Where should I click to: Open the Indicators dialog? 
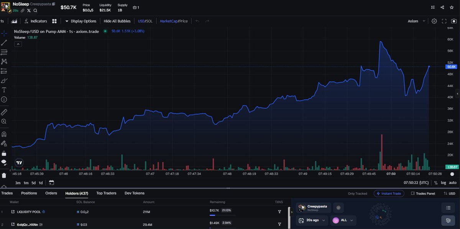click(36, 21)
